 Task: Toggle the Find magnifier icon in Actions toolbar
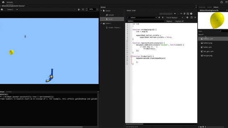[x=188, y=14]
